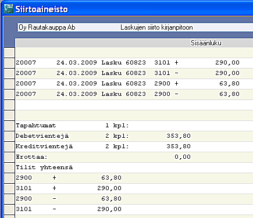Image resolution: width=253 pixels, height=218 pixels.
Task: Click account 3101 in the Lasku 60823 + row
Action: point(162,63)
